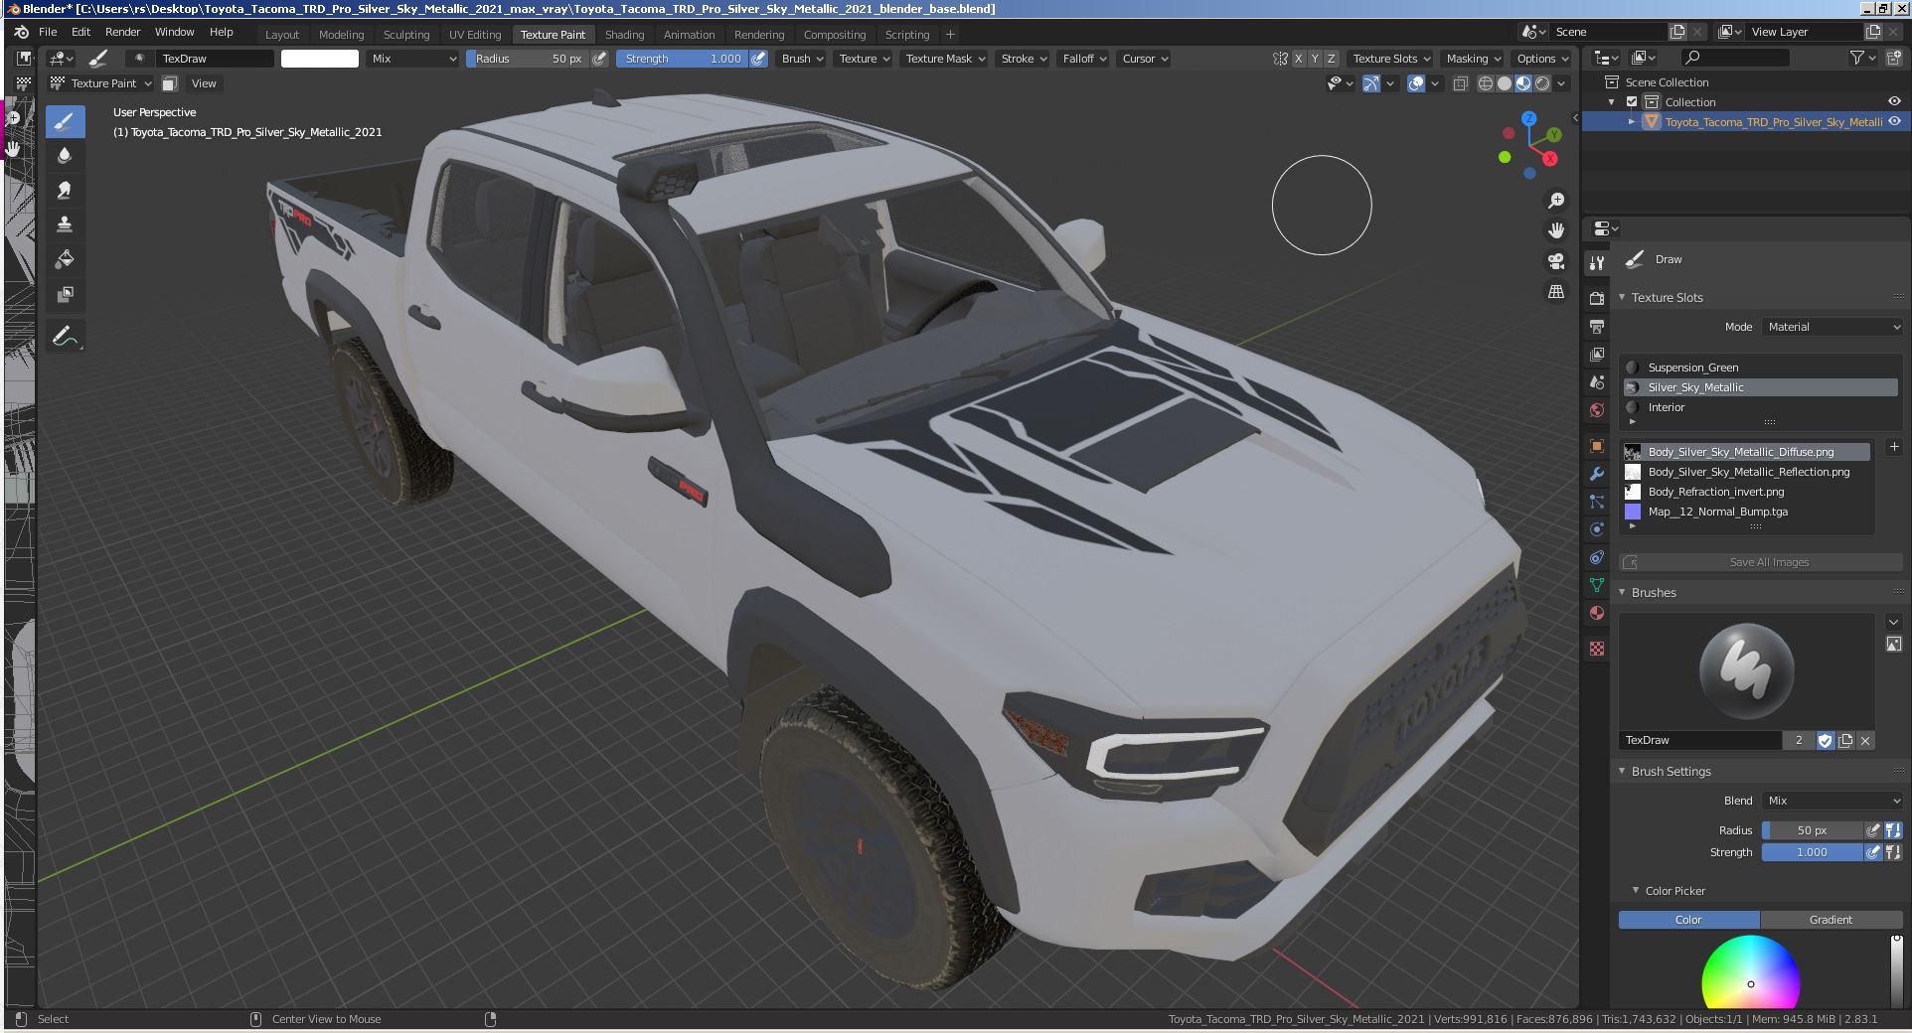Open the viewport View menu

[204, 83]
